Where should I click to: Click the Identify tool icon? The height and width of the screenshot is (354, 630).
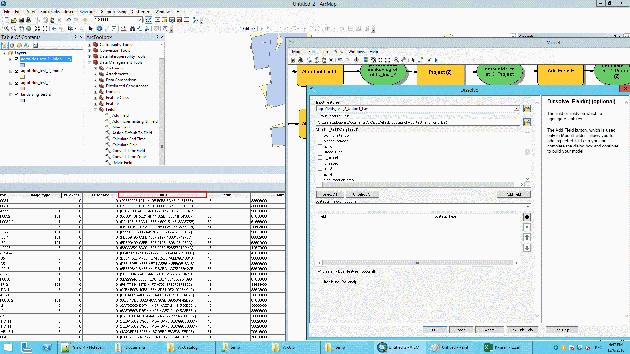pyautogui.click(x=99, y=29)
